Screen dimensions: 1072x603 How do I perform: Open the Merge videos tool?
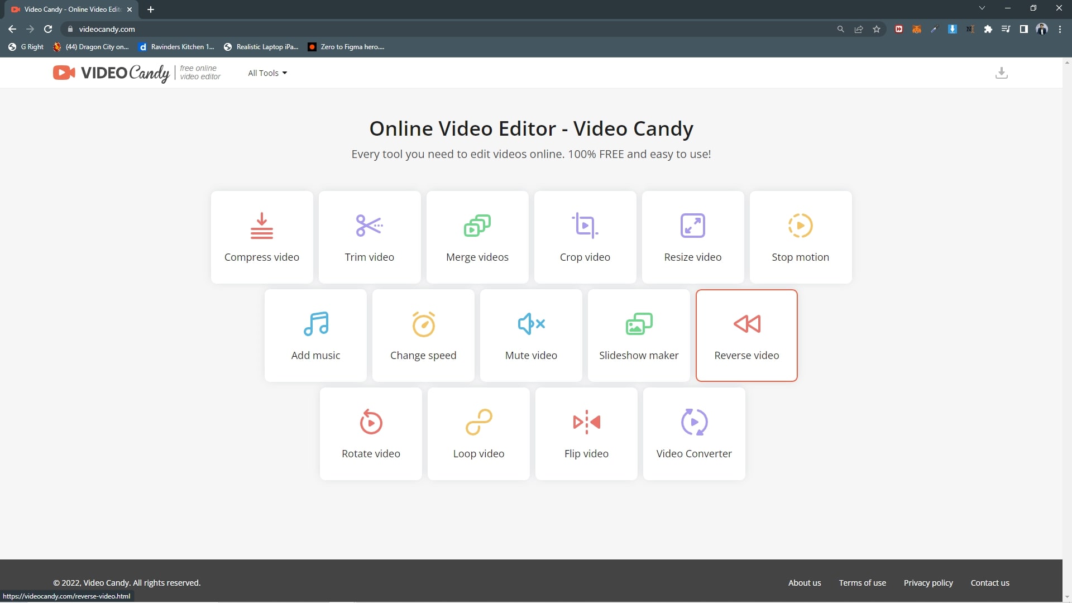click(477, 237)
